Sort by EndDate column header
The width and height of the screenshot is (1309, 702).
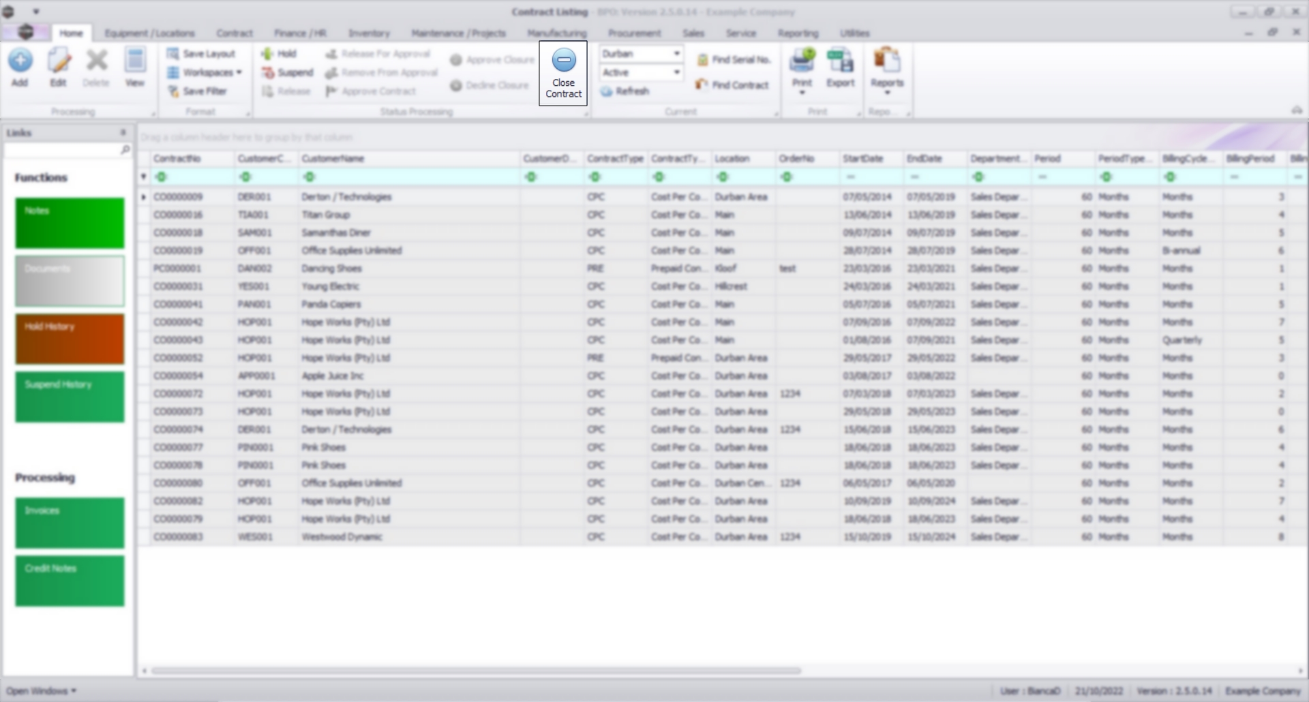pyautogui.click(x=935, y=158)
